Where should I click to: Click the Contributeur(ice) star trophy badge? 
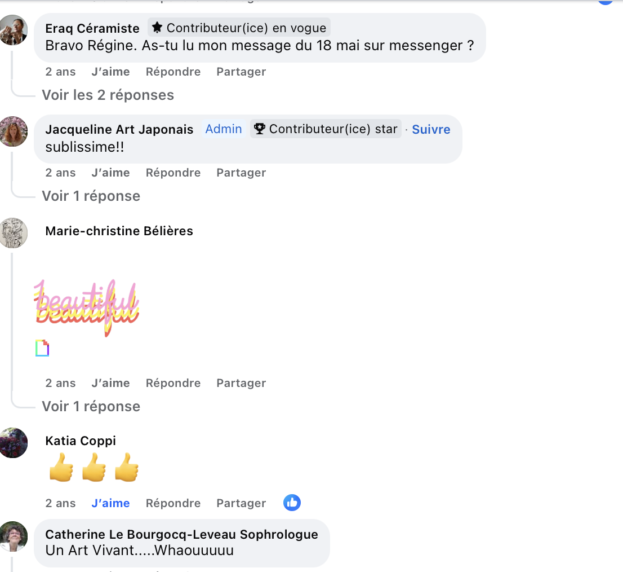326,129
